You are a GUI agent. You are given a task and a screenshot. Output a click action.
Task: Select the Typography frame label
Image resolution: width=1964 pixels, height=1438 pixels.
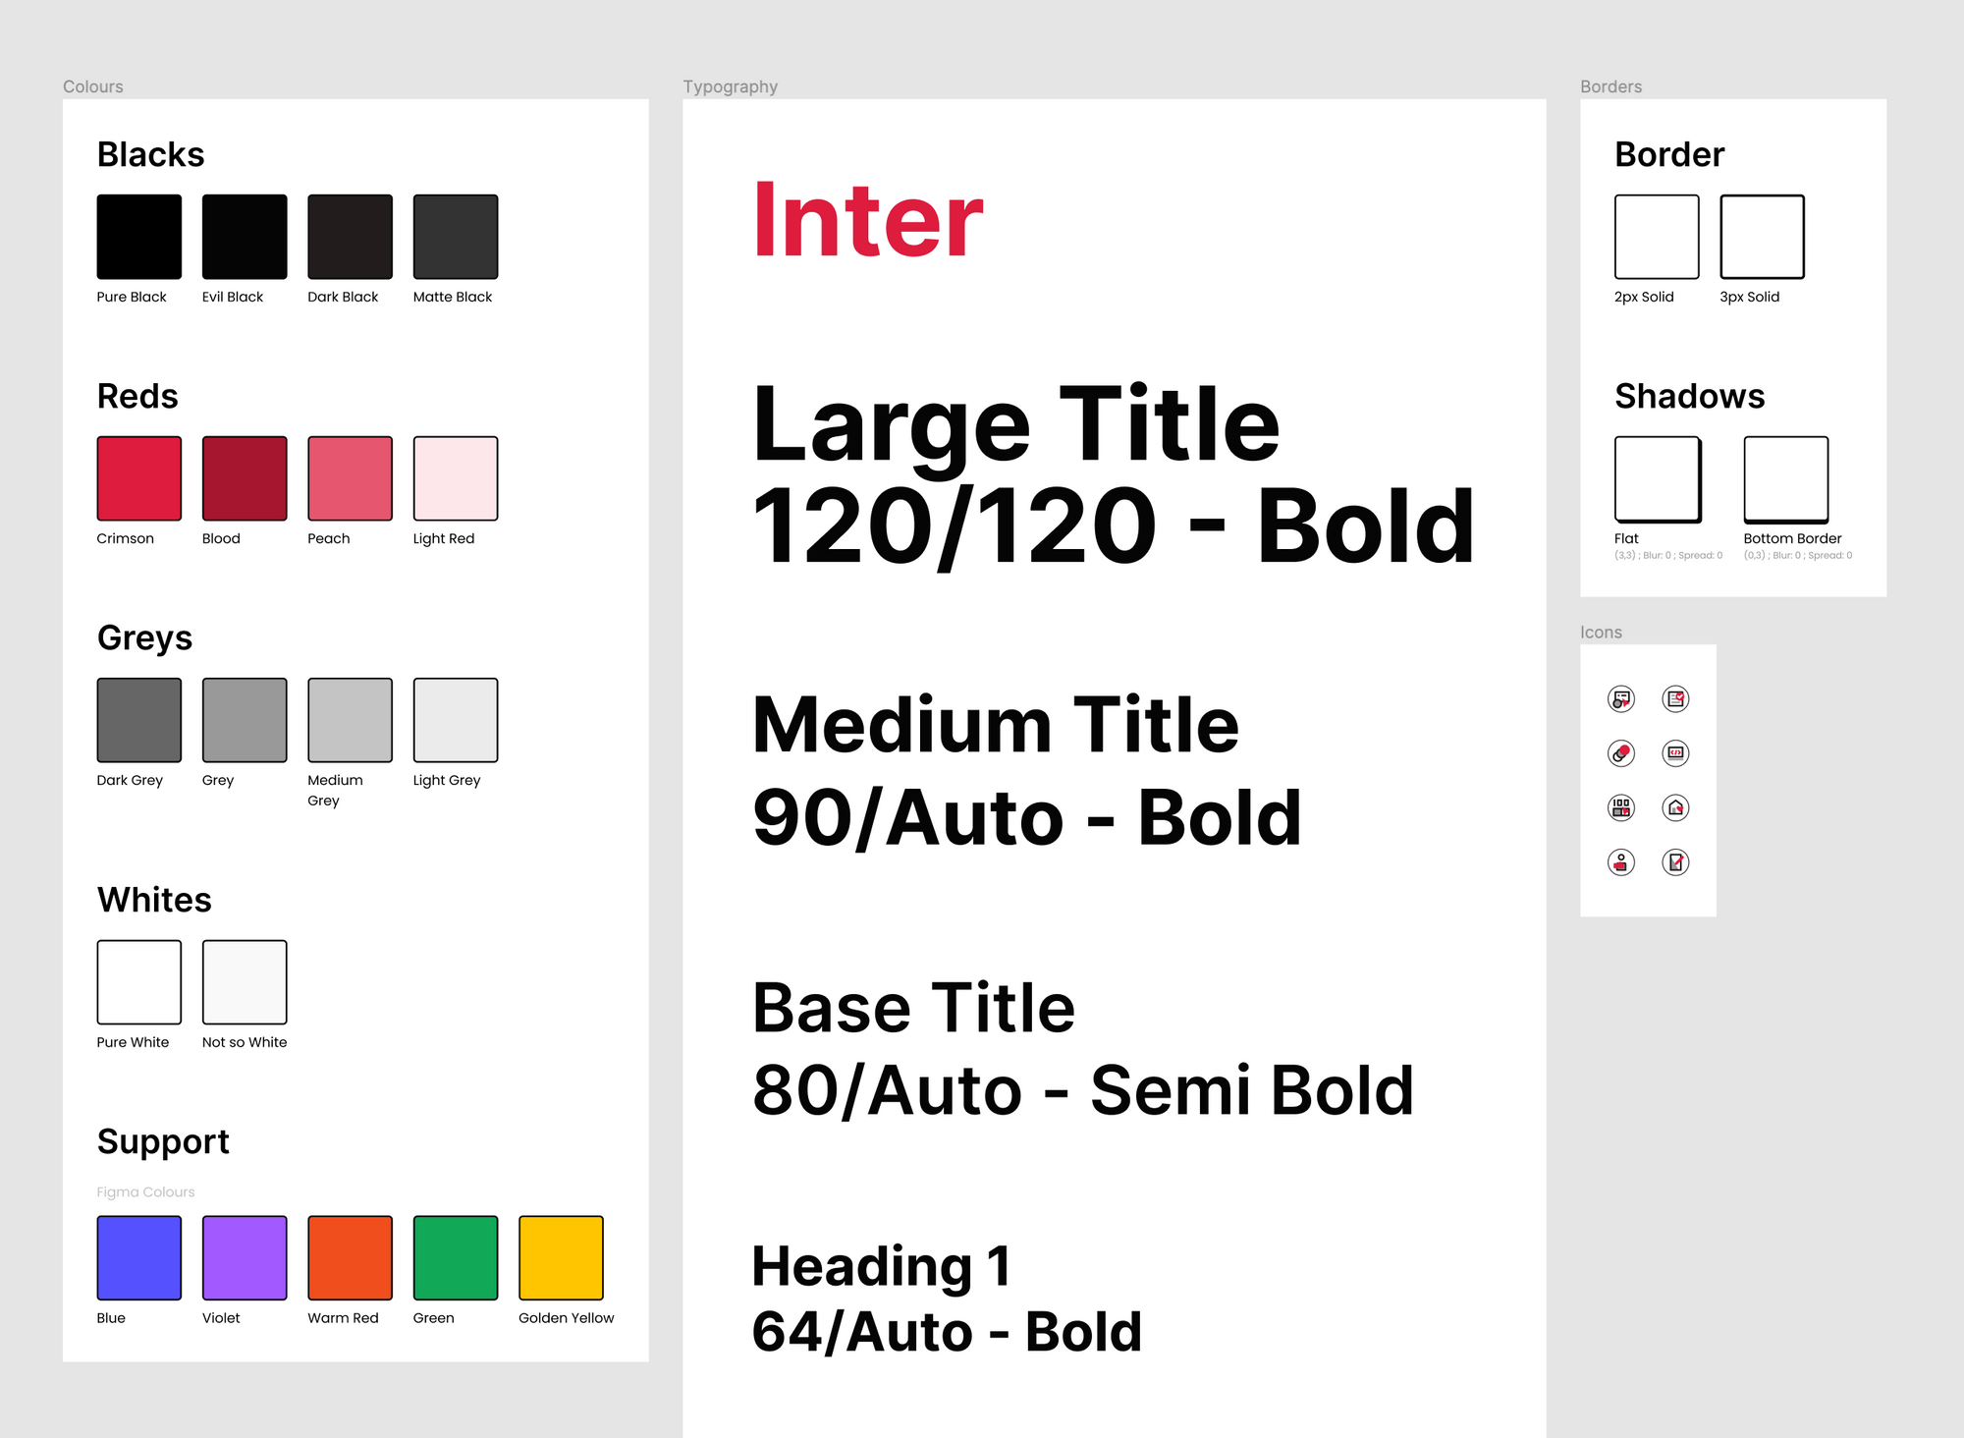tap(731, 86)
